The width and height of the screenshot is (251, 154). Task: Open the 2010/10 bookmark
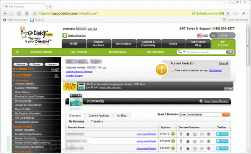point(37,20)
